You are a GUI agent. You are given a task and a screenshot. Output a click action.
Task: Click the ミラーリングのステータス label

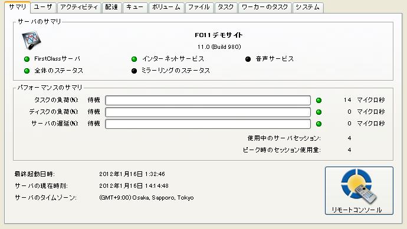click(176, 71)
